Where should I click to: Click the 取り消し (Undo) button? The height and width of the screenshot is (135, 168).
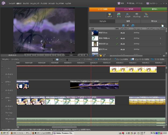(131, 3)
